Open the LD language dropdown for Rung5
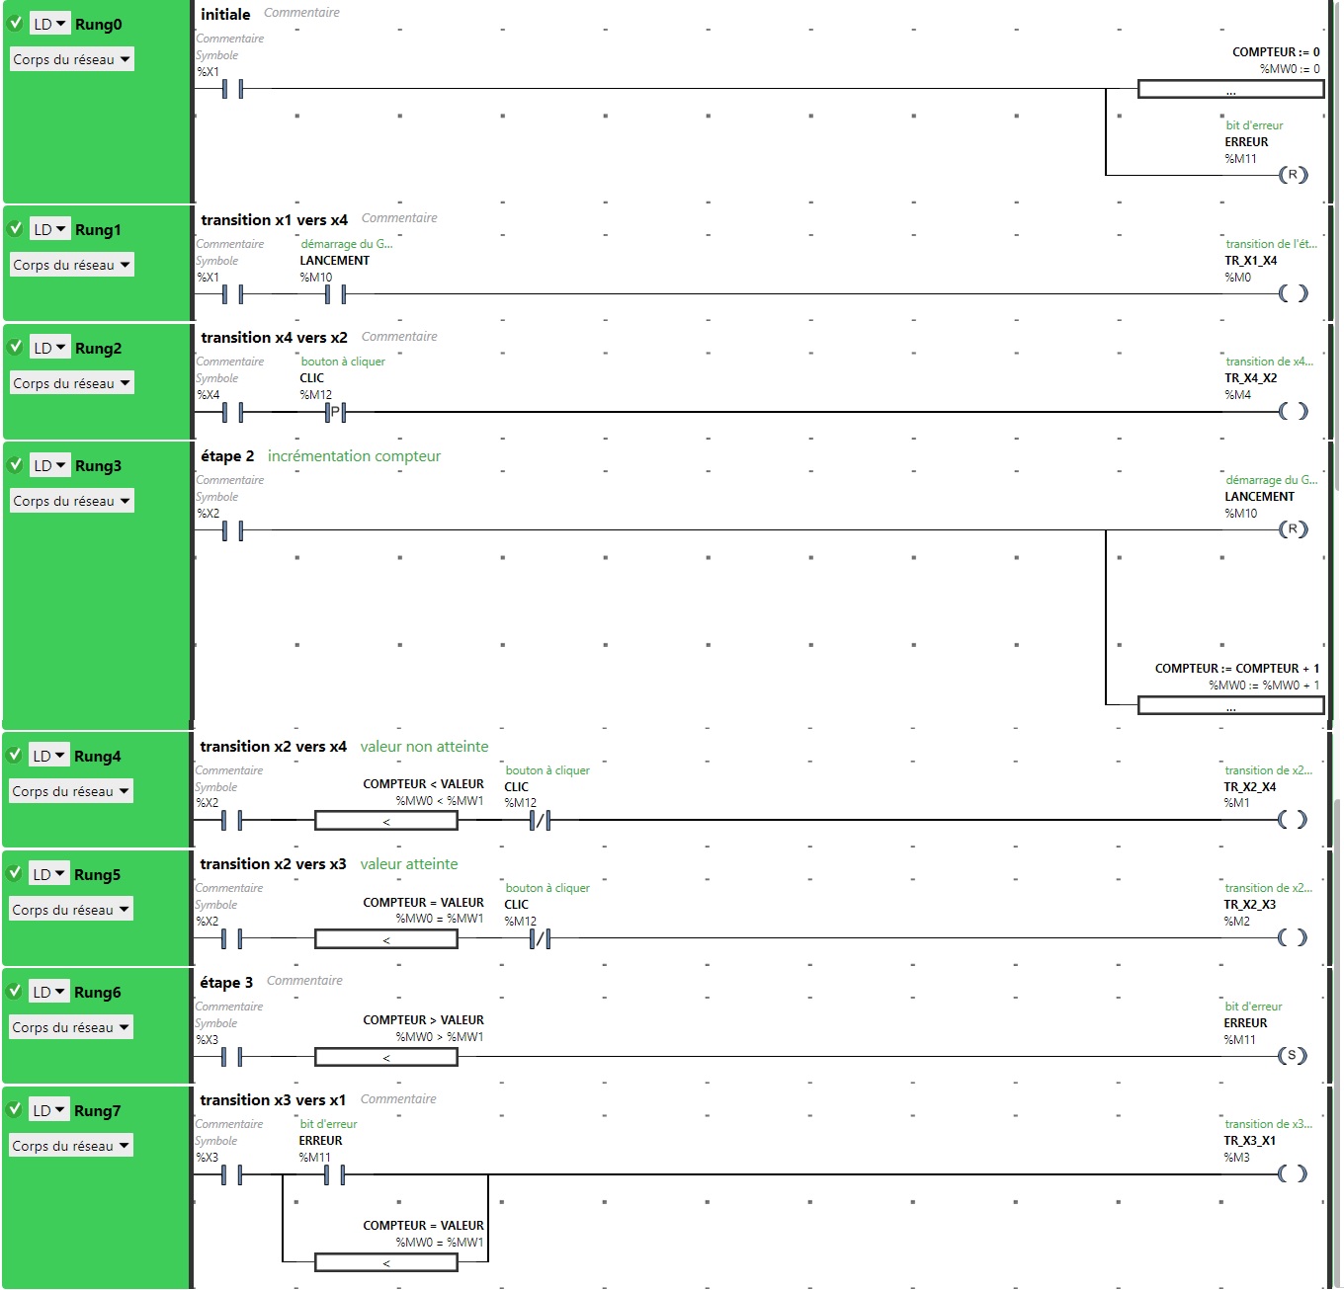This screenshot has height=1290, width=1344. (x=48, y=874)
